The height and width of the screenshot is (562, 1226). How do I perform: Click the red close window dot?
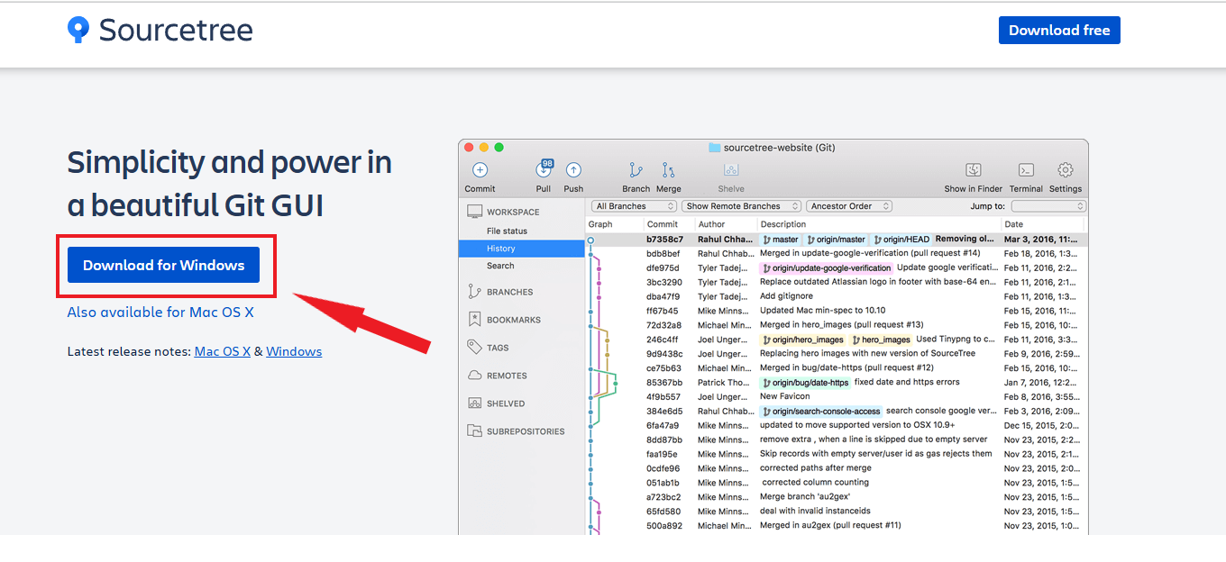coord(469,147)
